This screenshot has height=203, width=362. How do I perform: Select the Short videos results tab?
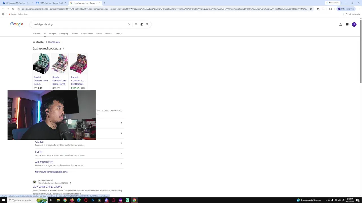[87, 34]
